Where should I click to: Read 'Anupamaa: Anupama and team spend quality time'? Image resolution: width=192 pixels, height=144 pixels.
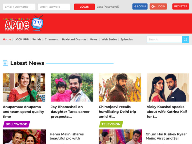coord(23,112)
